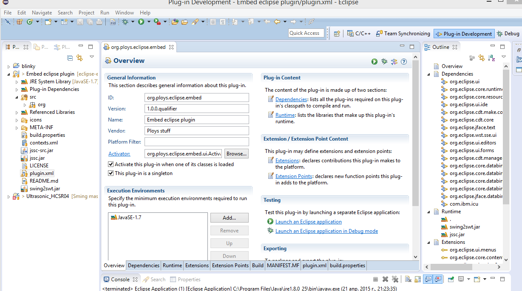Viewport: 522px width, 291px height.
Task: Switch to MANIFEST.MF tab
Action: pyautogui.click(x=283, y=266)
